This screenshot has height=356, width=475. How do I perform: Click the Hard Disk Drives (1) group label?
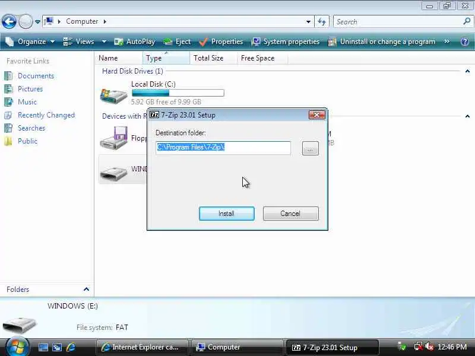coord(132,71)
